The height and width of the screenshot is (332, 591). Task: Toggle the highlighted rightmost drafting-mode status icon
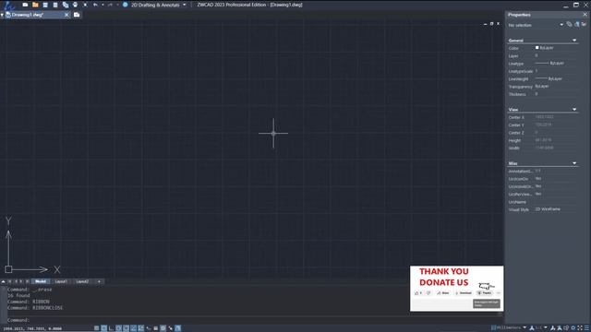click(x=178, y=328)
